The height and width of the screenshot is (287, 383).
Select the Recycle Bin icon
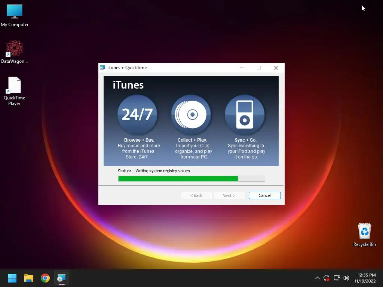click(x=364, y=235)
